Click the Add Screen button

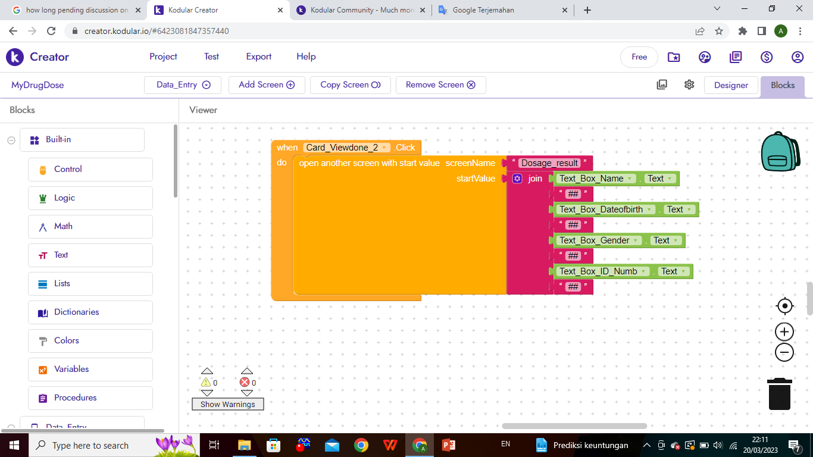click(x=267, y=84)
